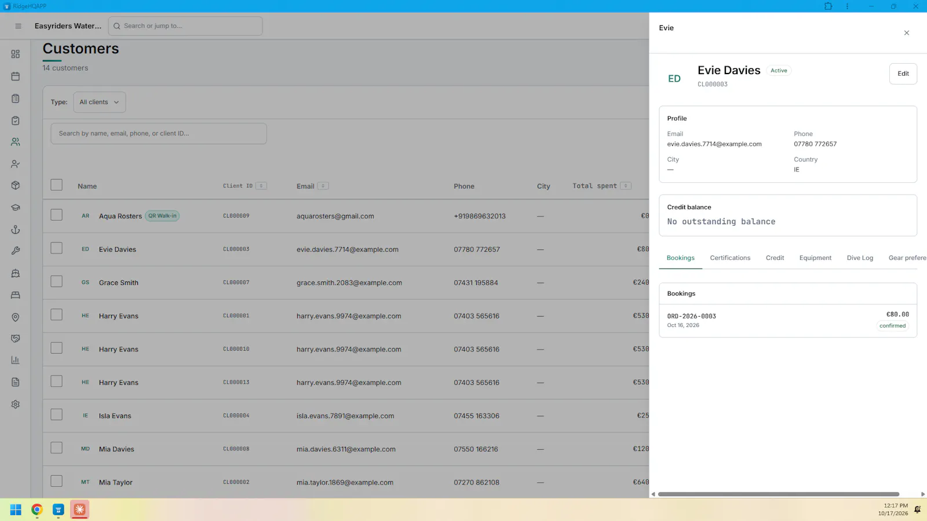Open the graduation cap courses icon
927x521 pixels.
click(16, 208)
